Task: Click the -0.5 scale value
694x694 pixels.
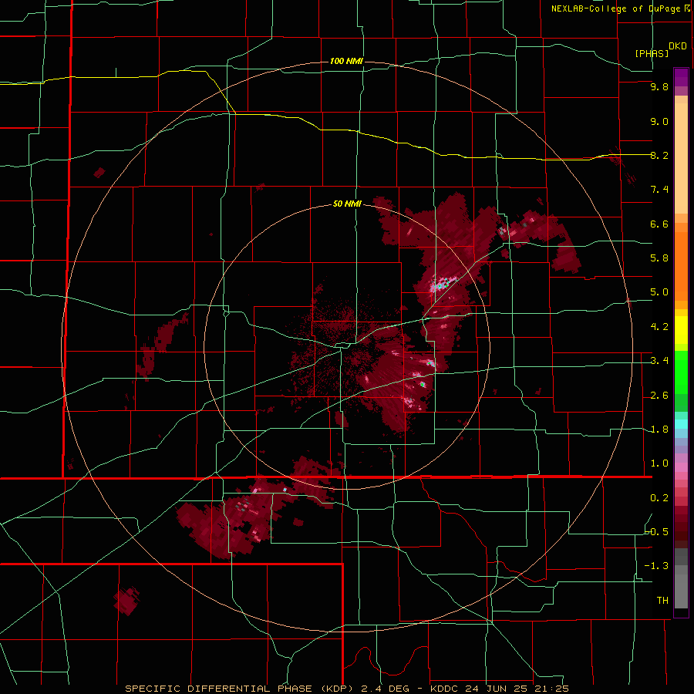Action: click(656, 532)
